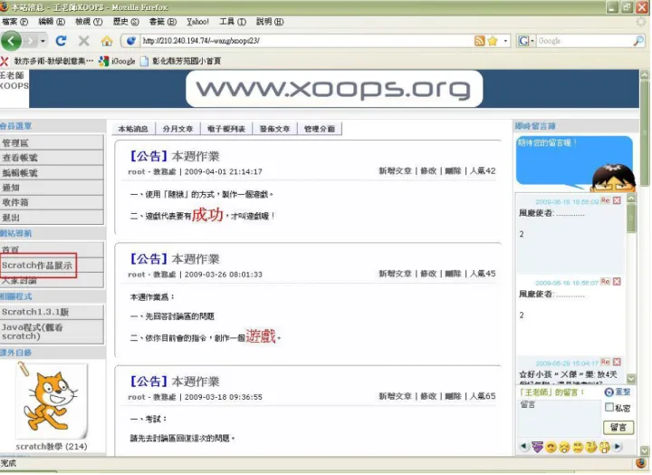Open the 檔案 (F) menu
The image size is (652, 475).
point(15,21)
